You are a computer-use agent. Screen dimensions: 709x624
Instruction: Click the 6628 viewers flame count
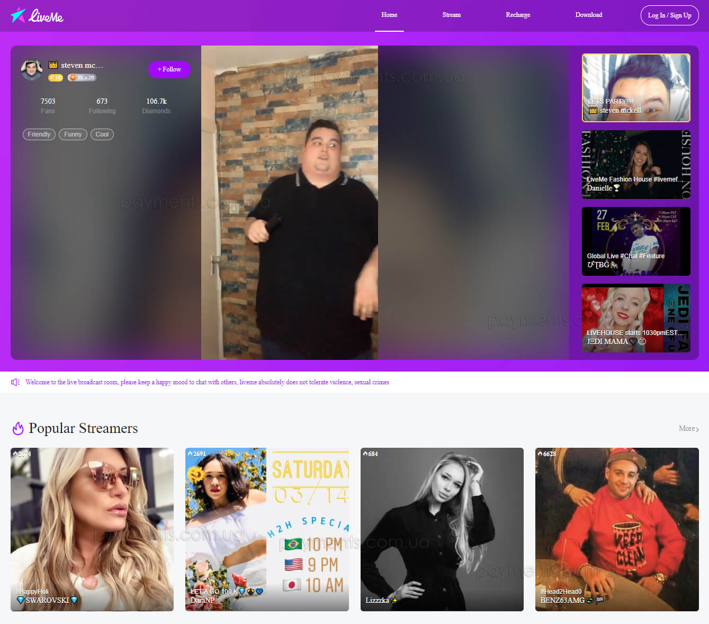click(x=547, y=454)
